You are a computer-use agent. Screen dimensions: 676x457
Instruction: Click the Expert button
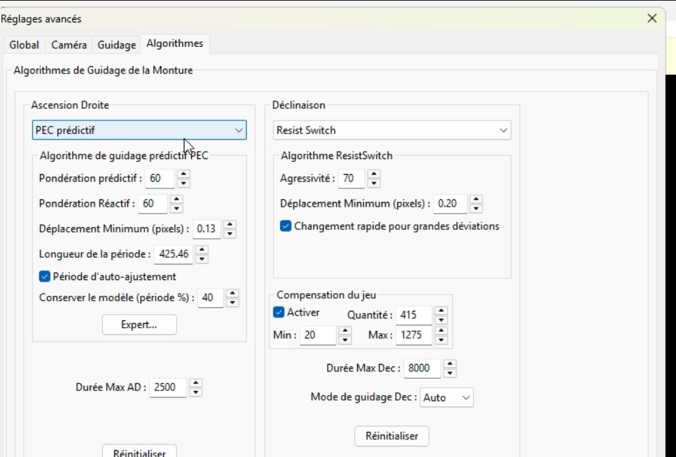[139, 324]
